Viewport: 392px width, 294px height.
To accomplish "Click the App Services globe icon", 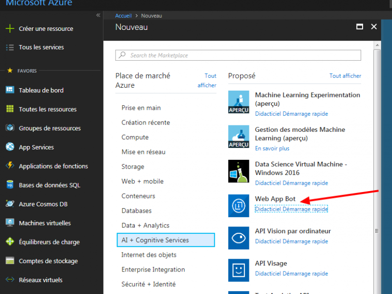I will 10,147.
